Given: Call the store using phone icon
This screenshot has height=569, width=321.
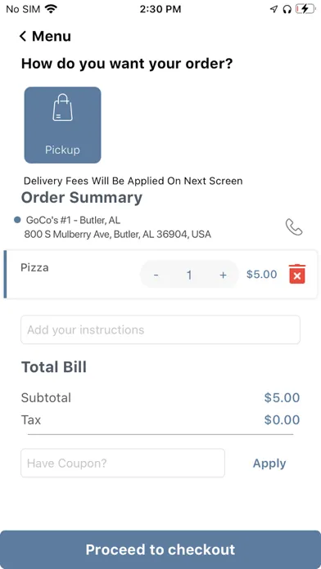Looking at the screenshot, I should (x=294, y=227).
